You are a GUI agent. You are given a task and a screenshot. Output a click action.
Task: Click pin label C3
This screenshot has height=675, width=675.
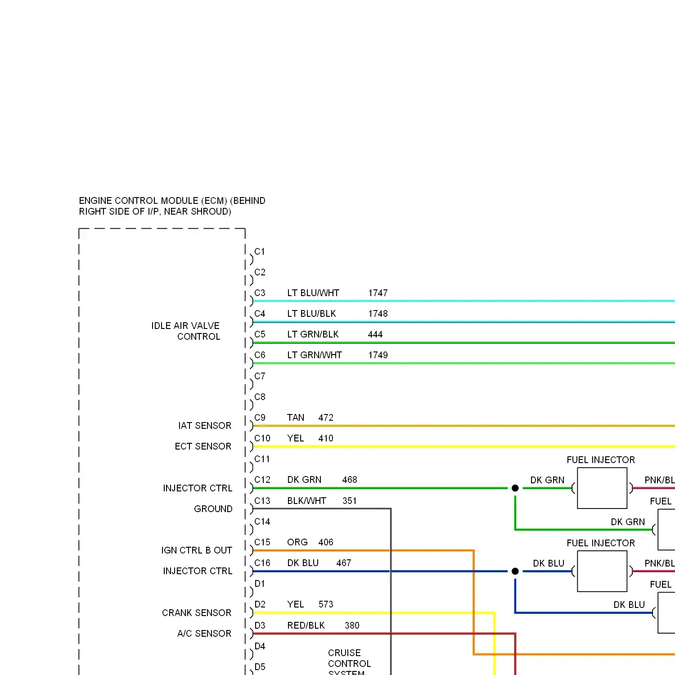260,293
